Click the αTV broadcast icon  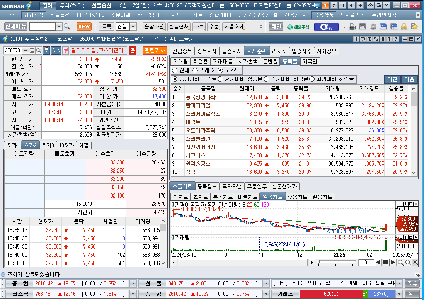click(x=326, y=27)
